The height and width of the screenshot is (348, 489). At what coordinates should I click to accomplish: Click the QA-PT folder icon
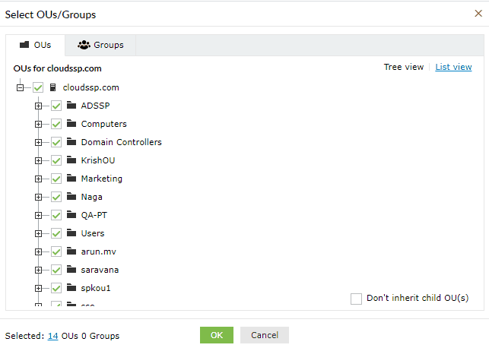tap(71, 215)
